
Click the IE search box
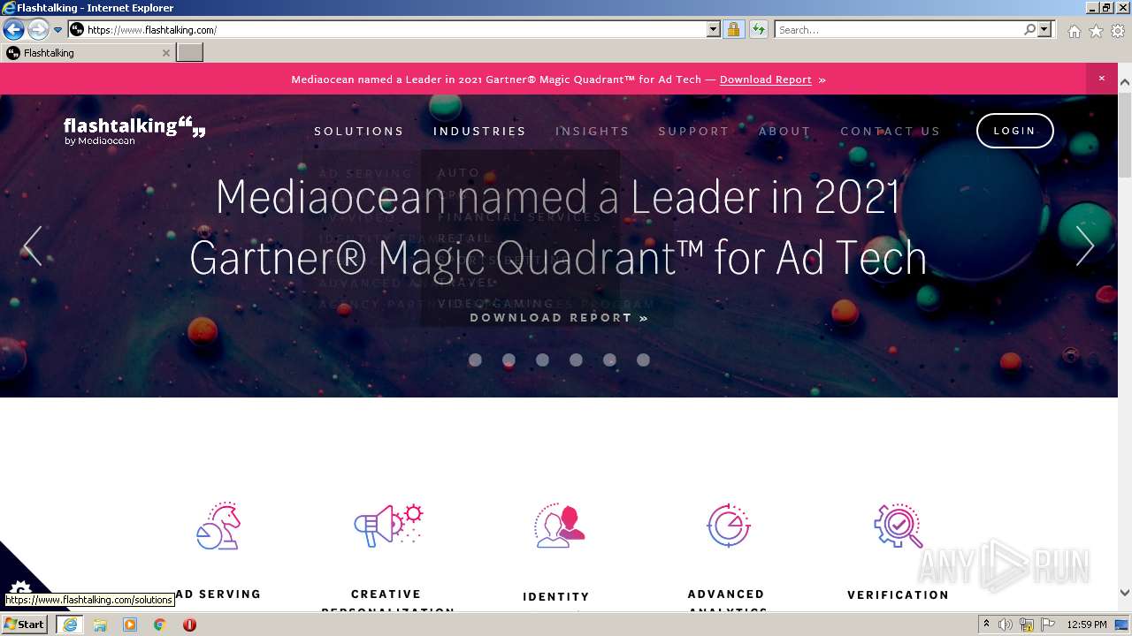(x=899, y=30)
